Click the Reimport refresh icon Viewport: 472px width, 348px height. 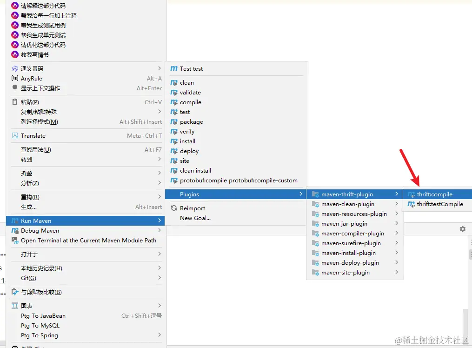tap(174, 208)
